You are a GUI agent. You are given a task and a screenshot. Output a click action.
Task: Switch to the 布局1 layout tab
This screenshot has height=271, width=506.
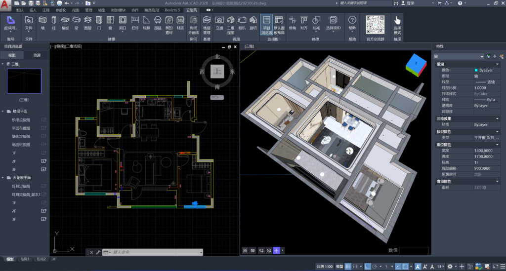click(x=25, y=259)
